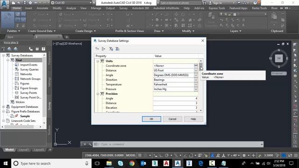
Task: Click the Print icon in quick access toolbar
Action: click(30, 3)
